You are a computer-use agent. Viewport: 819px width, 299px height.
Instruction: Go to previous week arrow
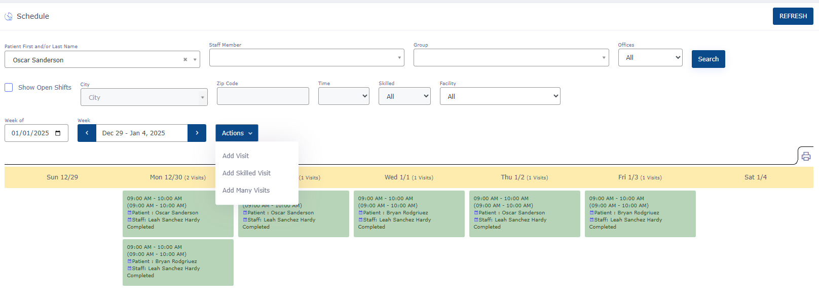87,133
